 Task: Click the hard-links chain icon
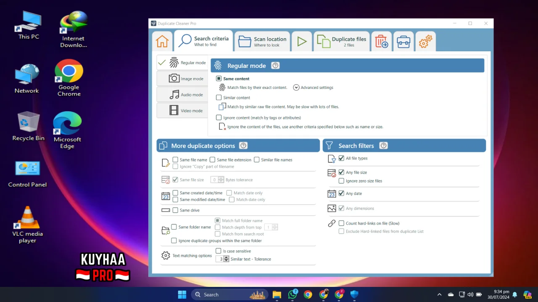(332, 224)
